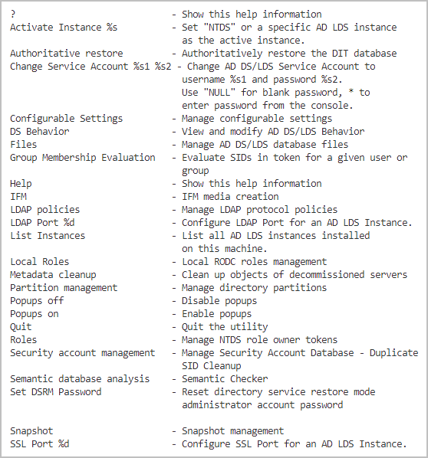
Task: Click the "DS Behavior" command text
Action: click(40, 132)
